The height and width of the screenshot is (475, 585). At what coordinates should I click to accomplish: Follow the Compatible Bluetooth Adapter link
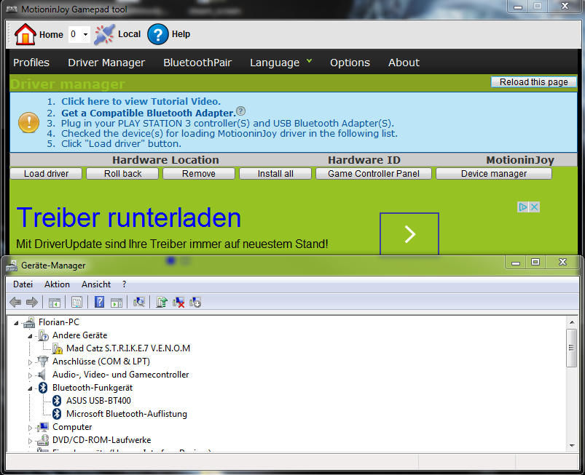[148, 113]
